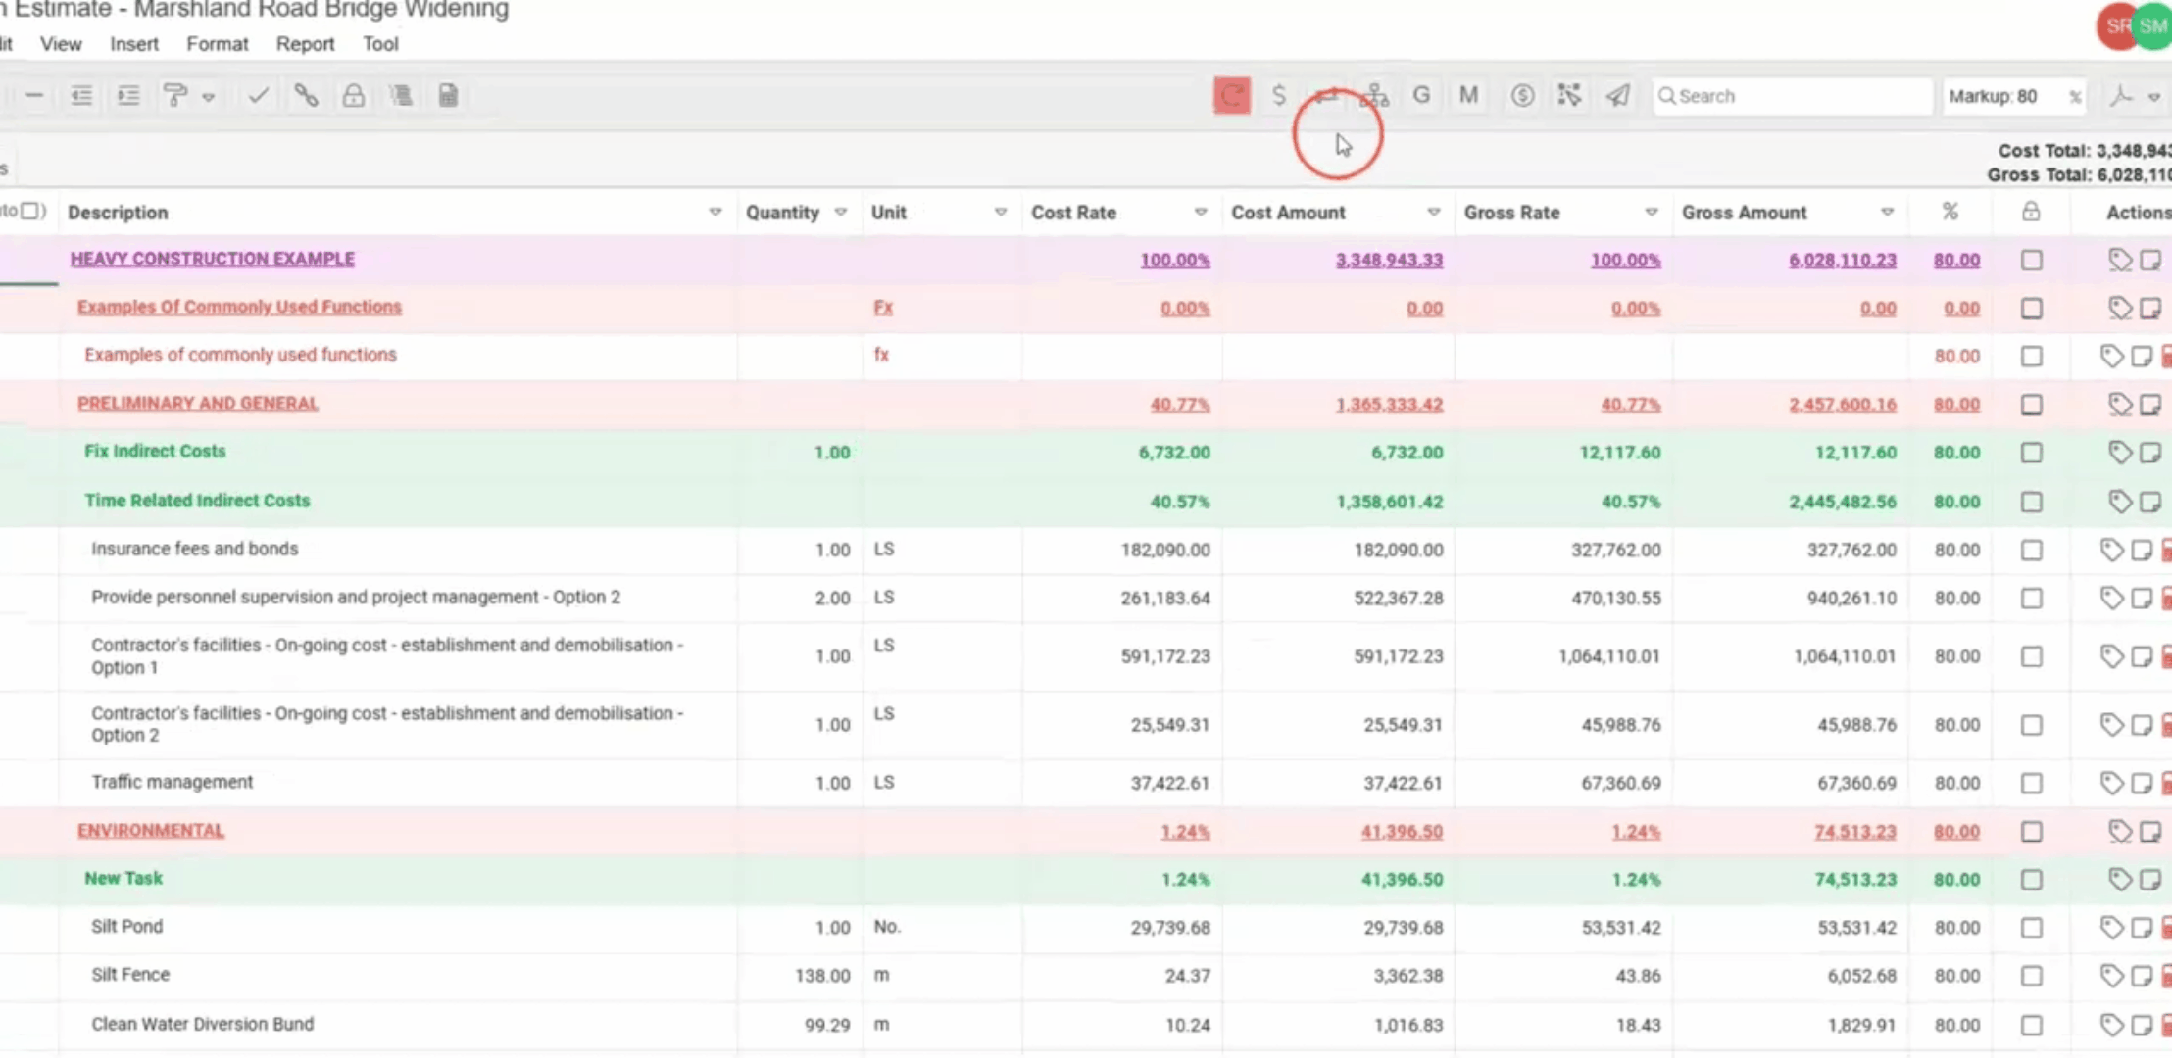The height and width of the screenshot is (1058, 2172).
Task: Open the Description column filter dropdown
Action: (x=716, y=213)
